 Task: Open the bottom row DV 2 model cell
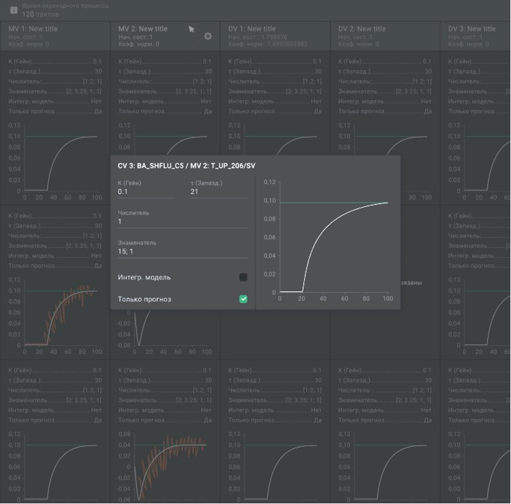tap(385, 431)
